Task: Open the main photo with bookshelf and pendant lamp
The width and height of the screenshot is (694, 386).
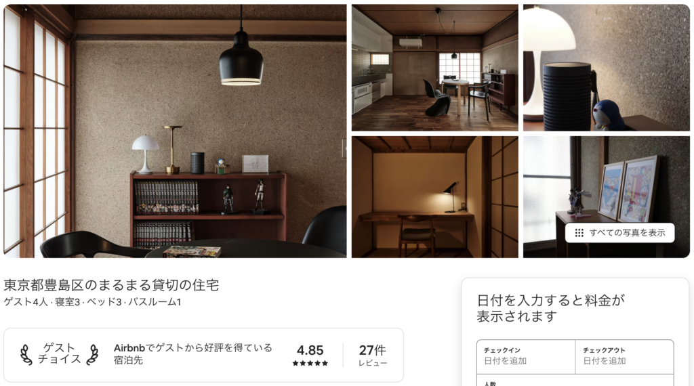Action: click(x=175, y=131)
